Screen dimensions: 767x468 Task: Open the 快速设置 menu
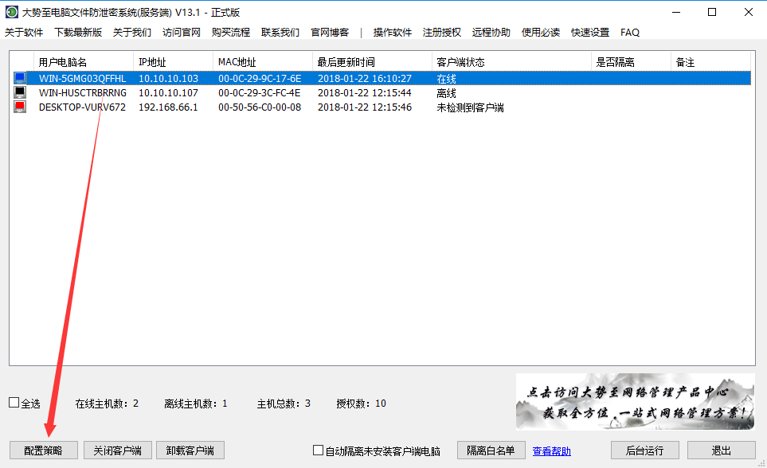tap(589, 33)
